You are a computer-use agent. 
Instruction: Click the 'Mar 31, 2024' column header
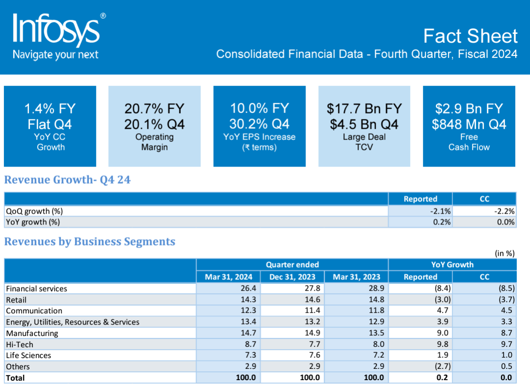tap(228, 277)
